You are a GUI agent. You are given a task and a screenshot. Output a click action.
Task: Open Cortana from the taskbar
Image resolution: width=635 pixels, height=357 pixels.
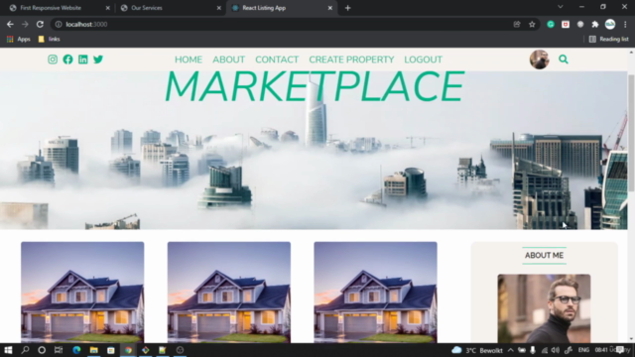click(x=42, y=350)
